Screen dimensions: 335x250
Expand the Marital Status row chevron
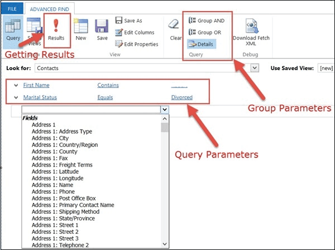[x=15, y=97]
